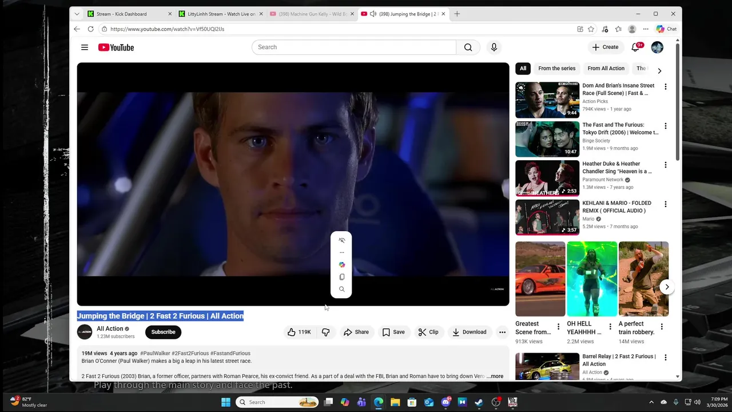Dislike the video

click(325, 332)
